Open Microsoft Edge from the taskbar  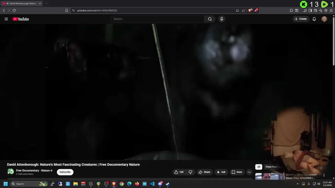[x=129, y=184]
